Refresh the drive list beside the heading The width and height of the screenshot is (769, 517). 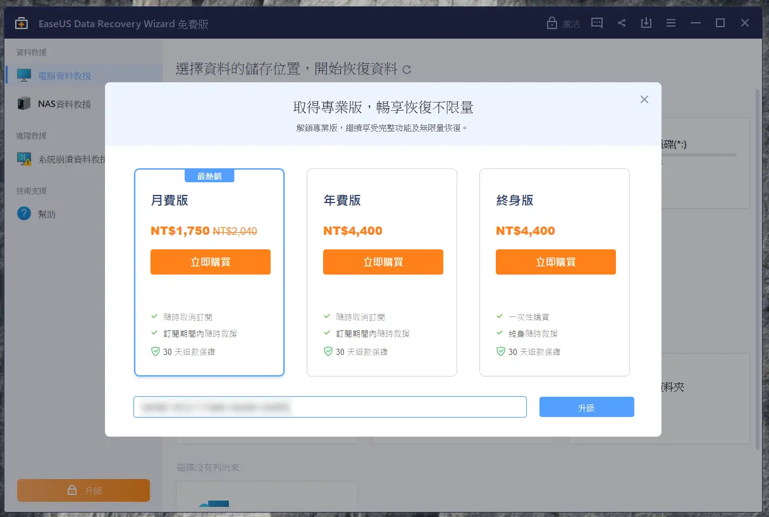pyautogui.click(x=407, y=70)
